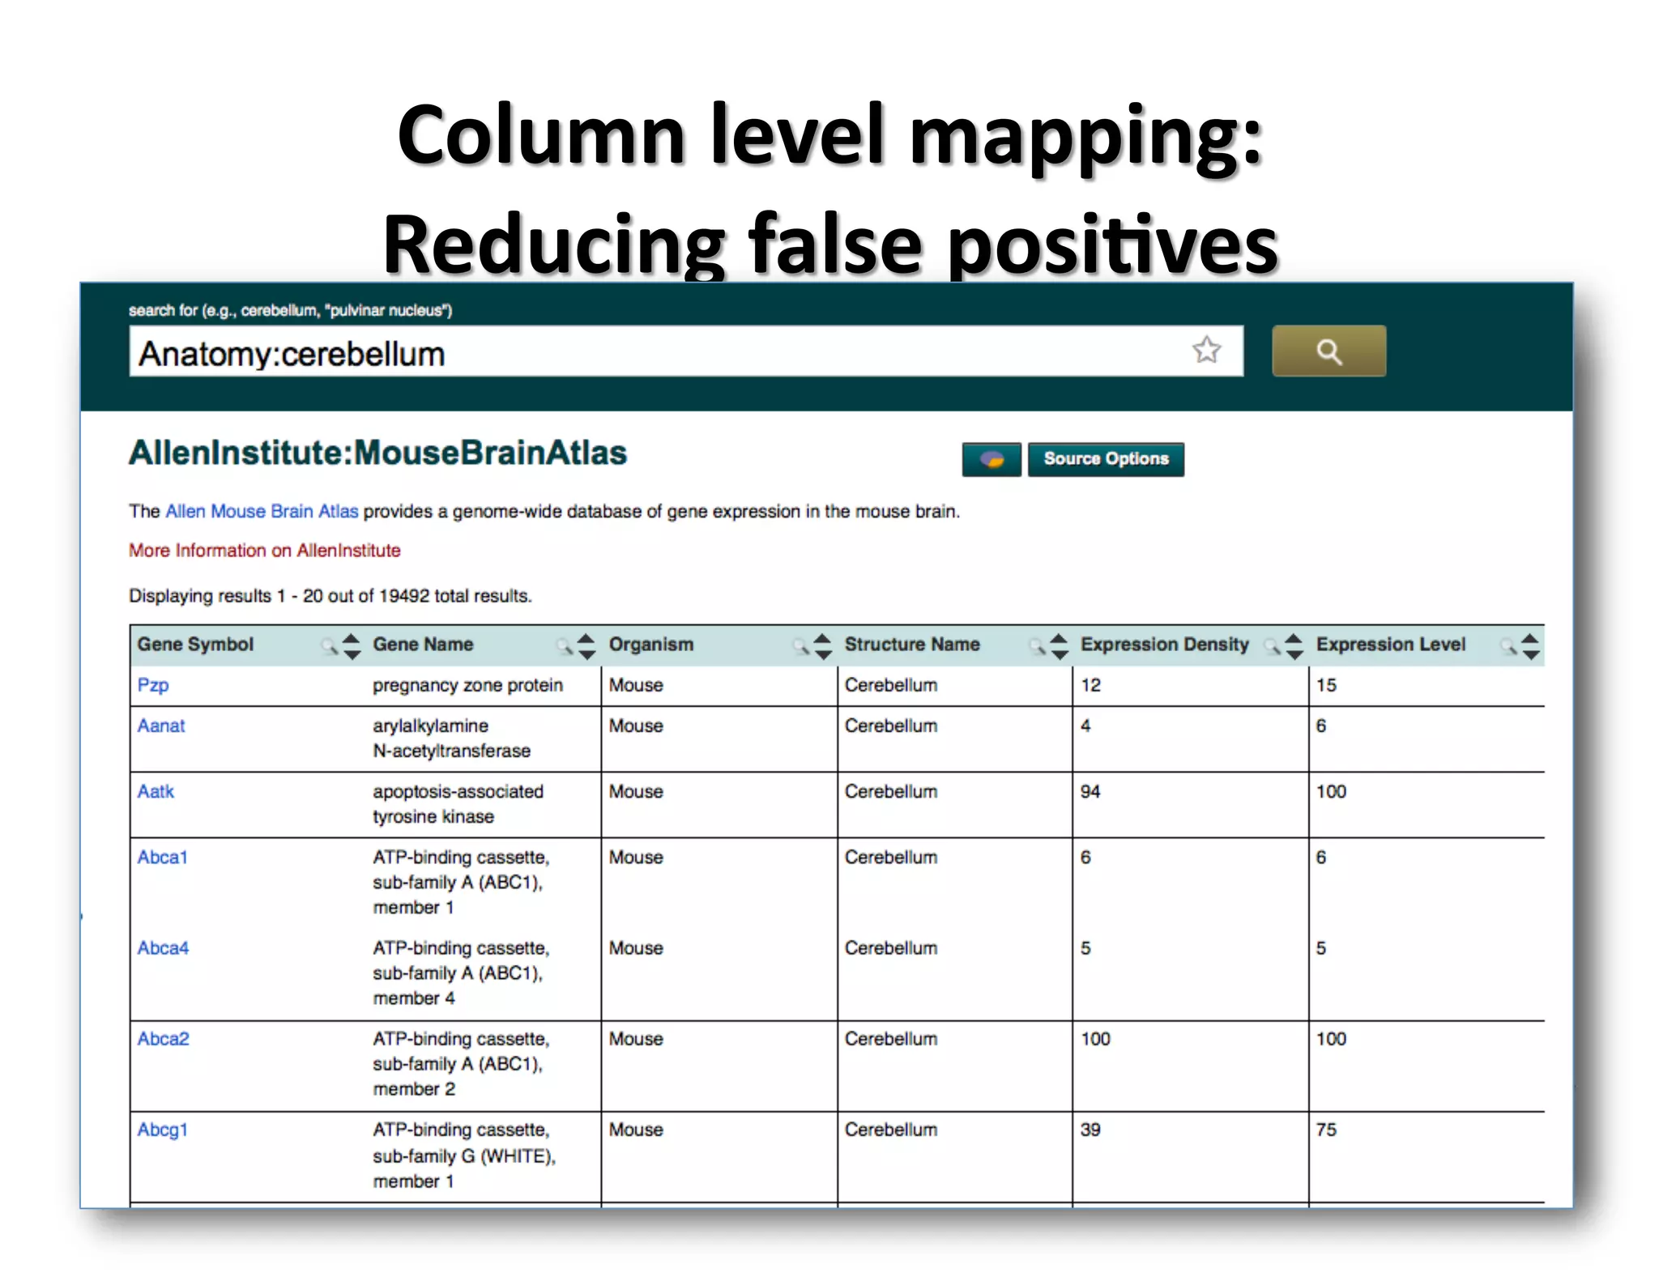Sort by Gene Symbol using arrows
Image resolution: width=1659 pixels, height=1281 pixels.
[x=352, y=645]
